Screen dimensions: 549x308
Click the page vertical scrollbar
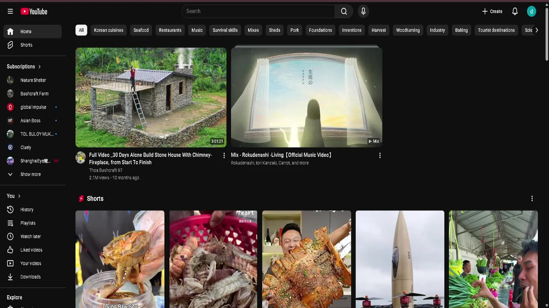(x=546, y=34)
